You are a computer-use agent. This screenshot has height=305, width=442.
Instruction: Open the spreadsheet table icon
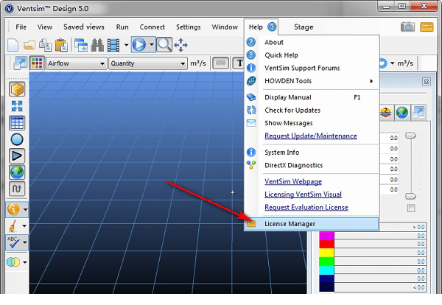(x=17, y=123)
